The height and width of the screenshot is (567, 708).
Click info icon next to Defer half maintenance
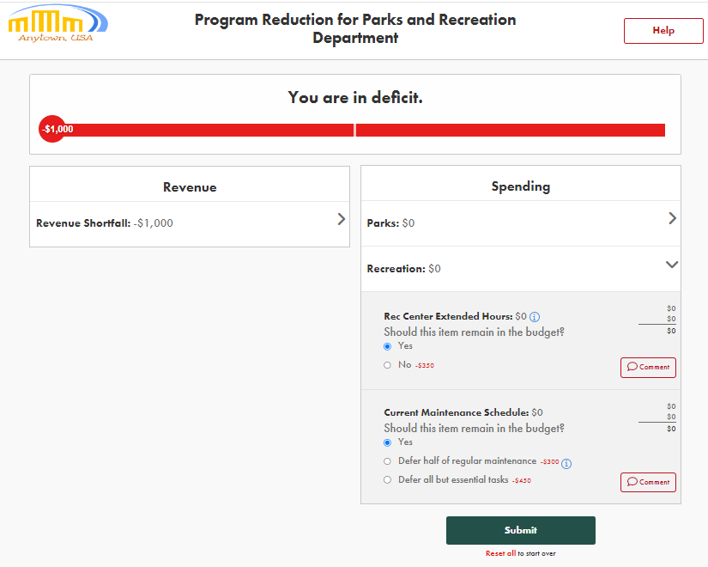coord(566,463)
